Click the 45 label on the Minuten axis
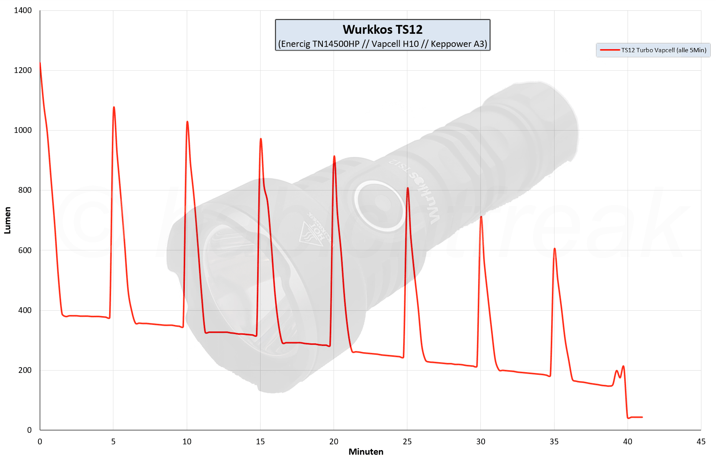The height and width of the screenshot is (462, 716). tap(701, 442)
